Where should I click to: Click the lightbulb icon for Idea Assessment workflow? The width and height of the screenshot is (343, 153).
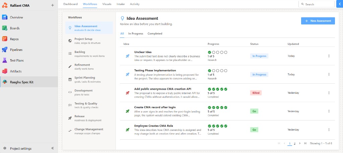point(70,28)
